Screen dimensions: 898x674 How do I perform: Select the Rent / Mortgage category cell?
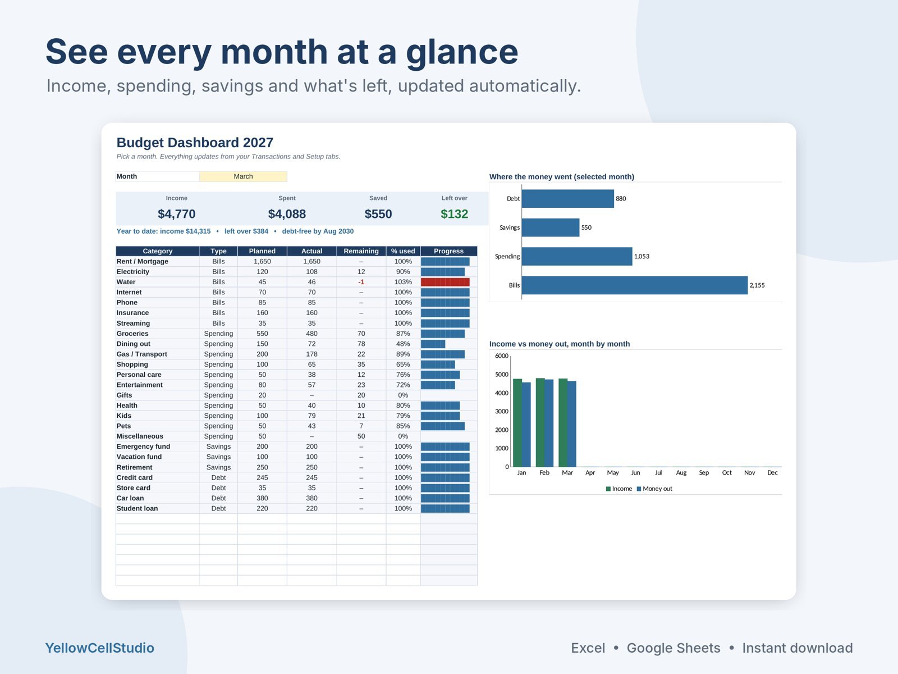click(158, 262)
